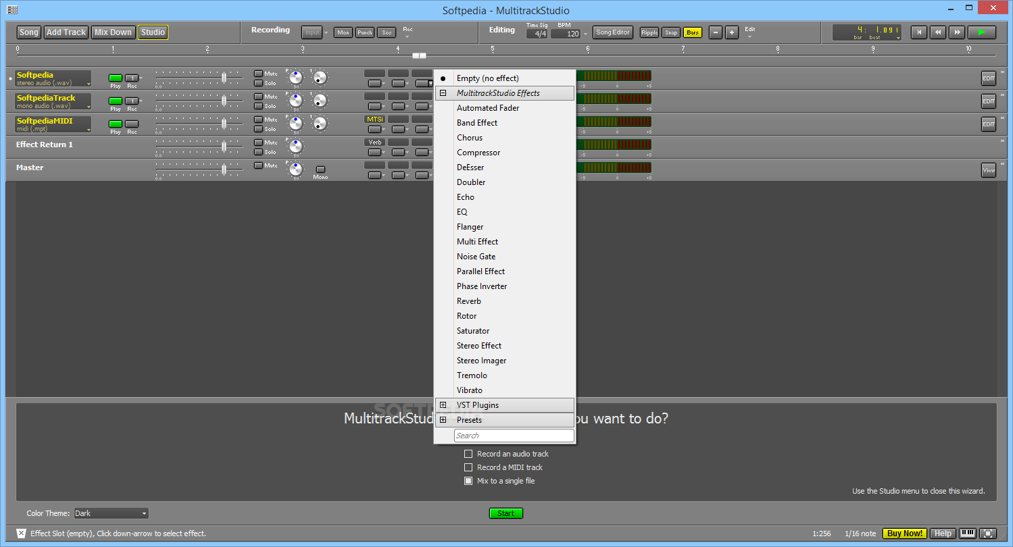Zoom out with the minus button
This screenshot has height=547, width=1013.
[715, 32]
